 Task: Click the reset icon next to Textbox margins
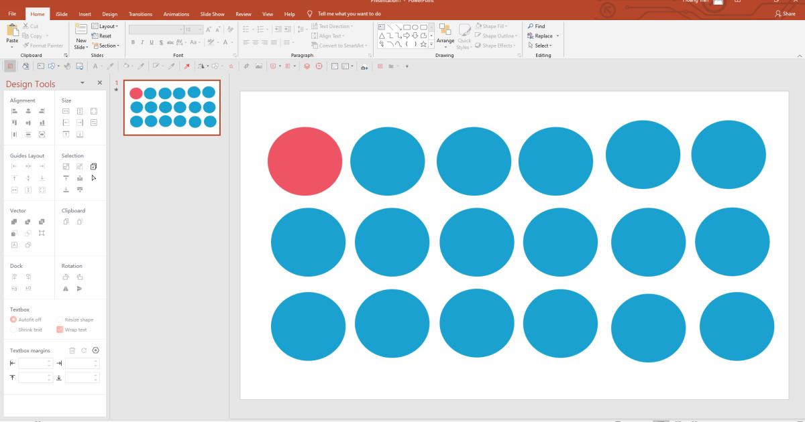(x=85, y=350)
